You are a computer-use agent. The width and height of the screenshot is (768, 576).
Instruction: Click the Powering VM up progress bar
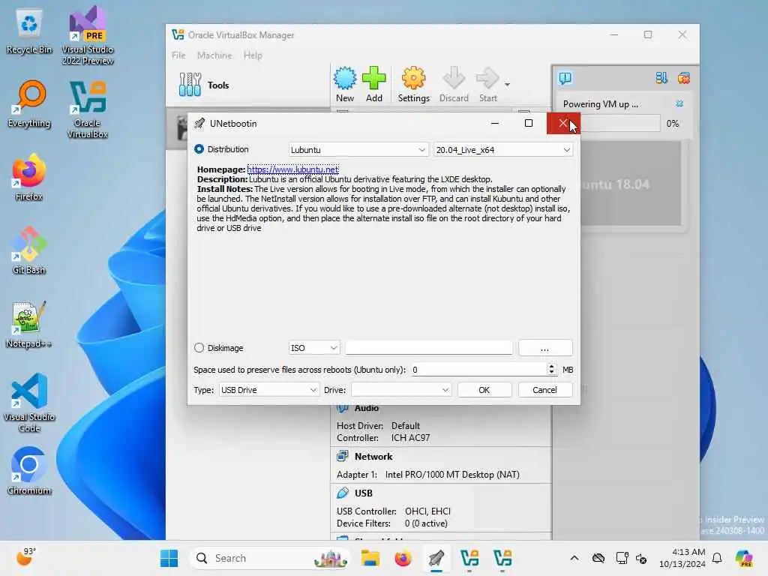[x=619, y=124]
